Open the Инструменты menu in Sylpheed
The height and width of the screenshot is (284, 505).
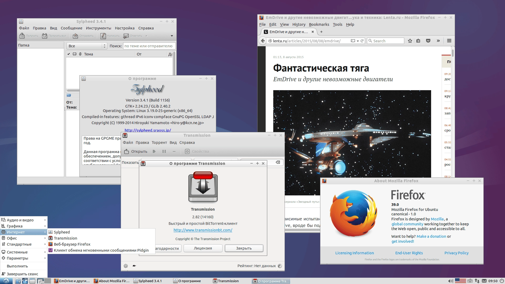[98, 28]
